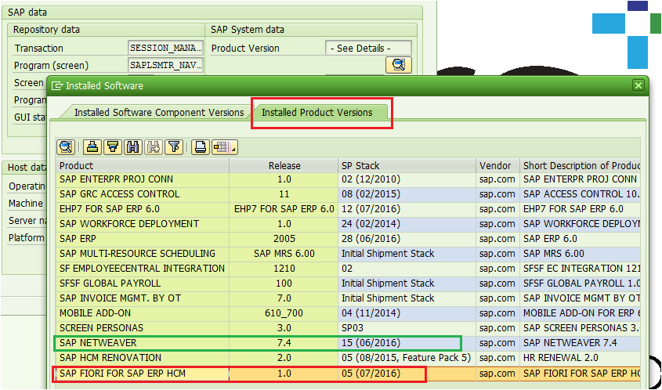The width and height of the screenshot is (662, 390).
Task: Click the Details magnifier icon in list toolbar
Action: point(66,147)
